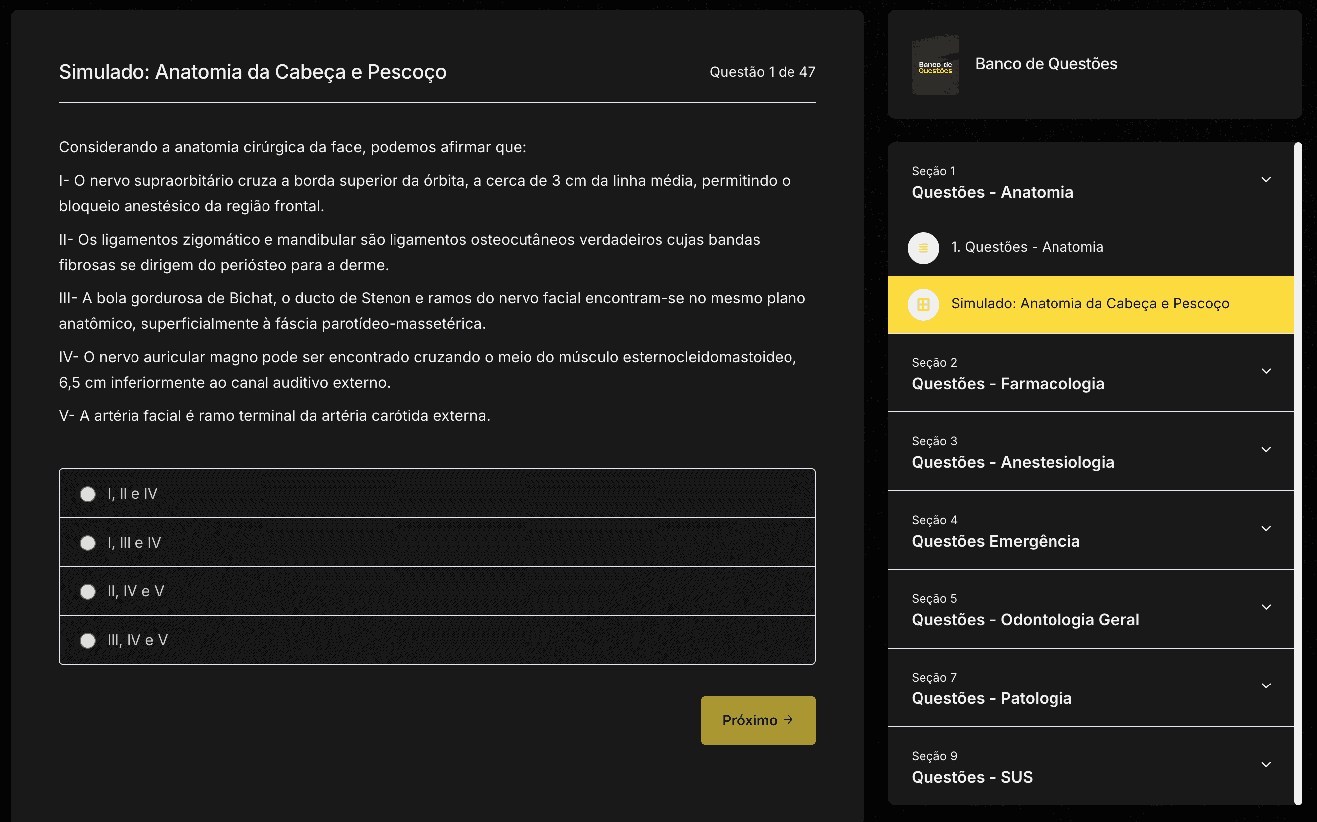Click the arrow icon inside the Próximo button
The width and height of the screenshot is (1317, 822).
click(788, 720)
